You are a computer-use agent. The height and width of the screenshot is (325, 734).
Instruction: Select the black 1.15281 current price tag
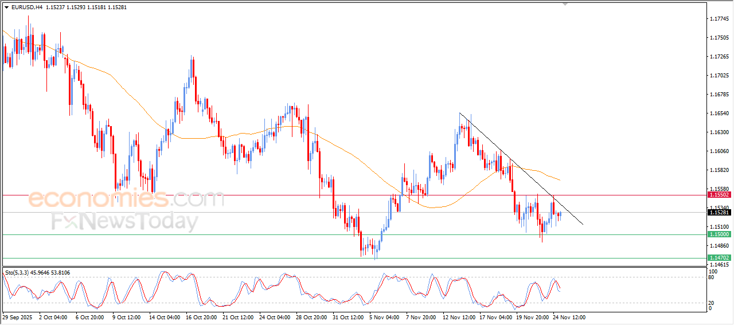click(x=719, y=213)
